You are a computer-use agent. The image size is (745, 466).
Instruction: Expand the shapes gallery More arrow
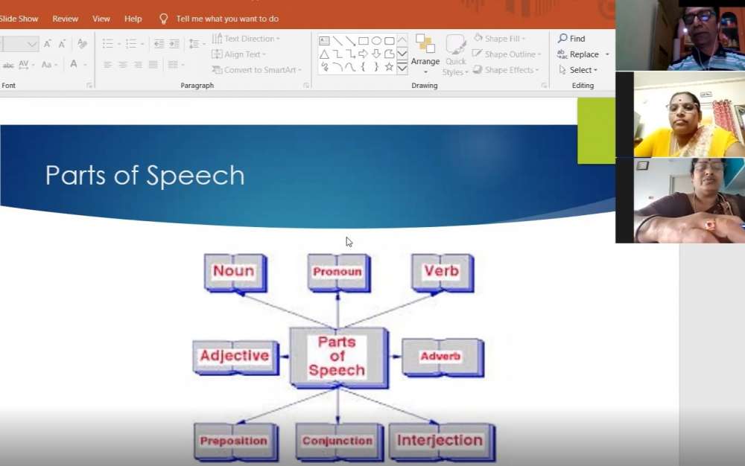[402, 68]
